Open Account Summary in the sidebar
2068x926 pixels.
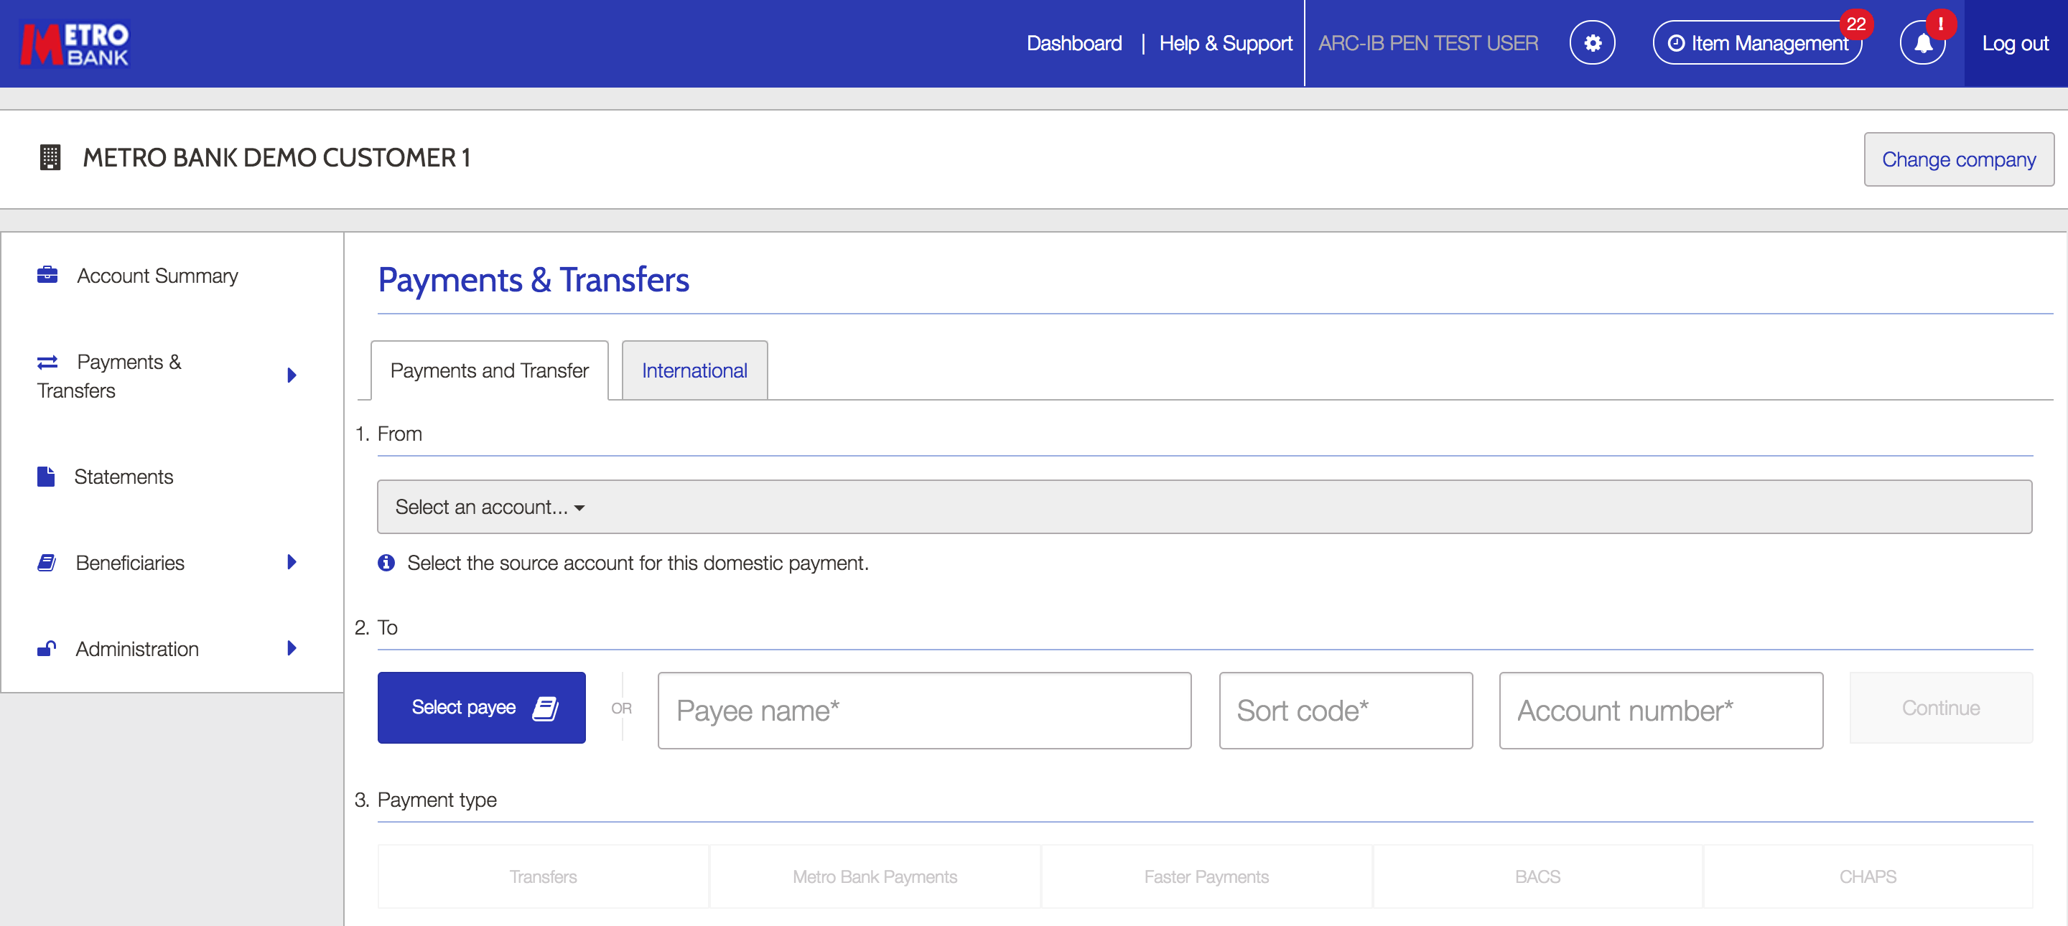(x=157, y=275)
